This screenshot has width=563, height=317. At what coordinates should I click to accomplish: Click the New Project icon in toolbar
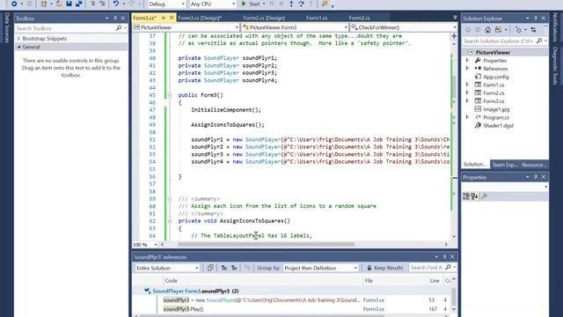point(43,4)
